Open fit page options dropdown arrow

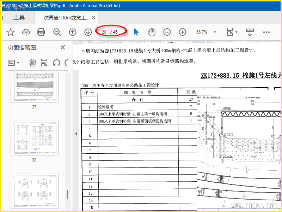tap(236, 32)
